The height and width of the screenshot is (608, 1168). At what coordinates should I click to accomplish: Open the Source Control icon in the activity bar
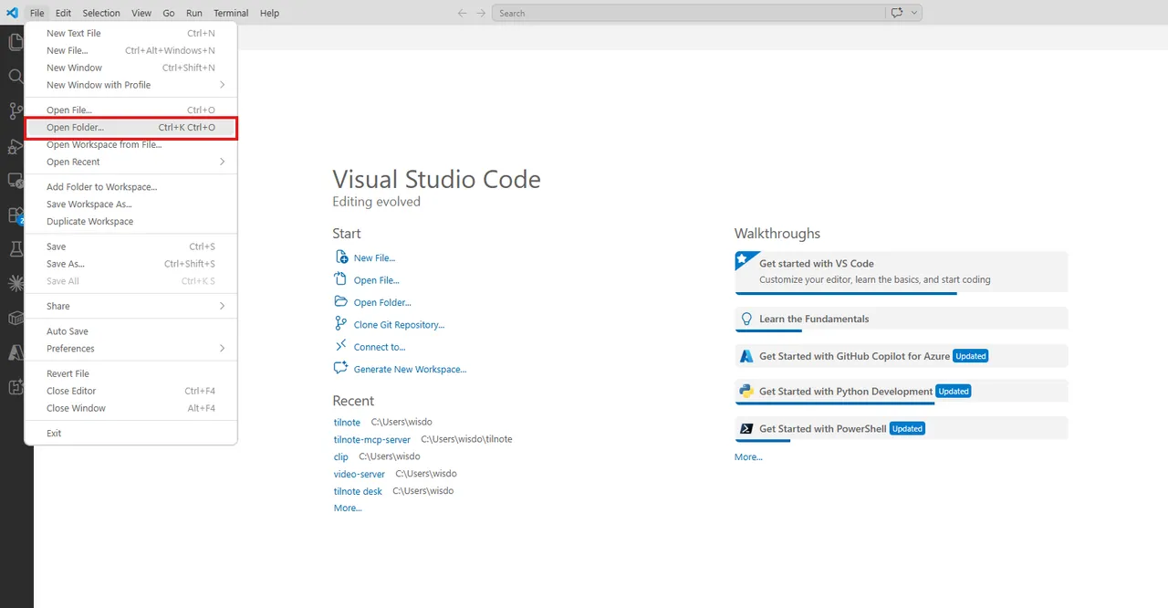click(x=16, y=111)
